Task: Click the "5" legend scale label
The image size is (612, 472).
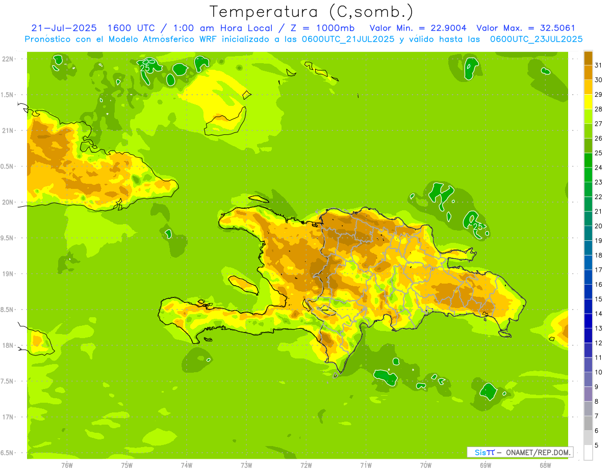Action: 597,445
